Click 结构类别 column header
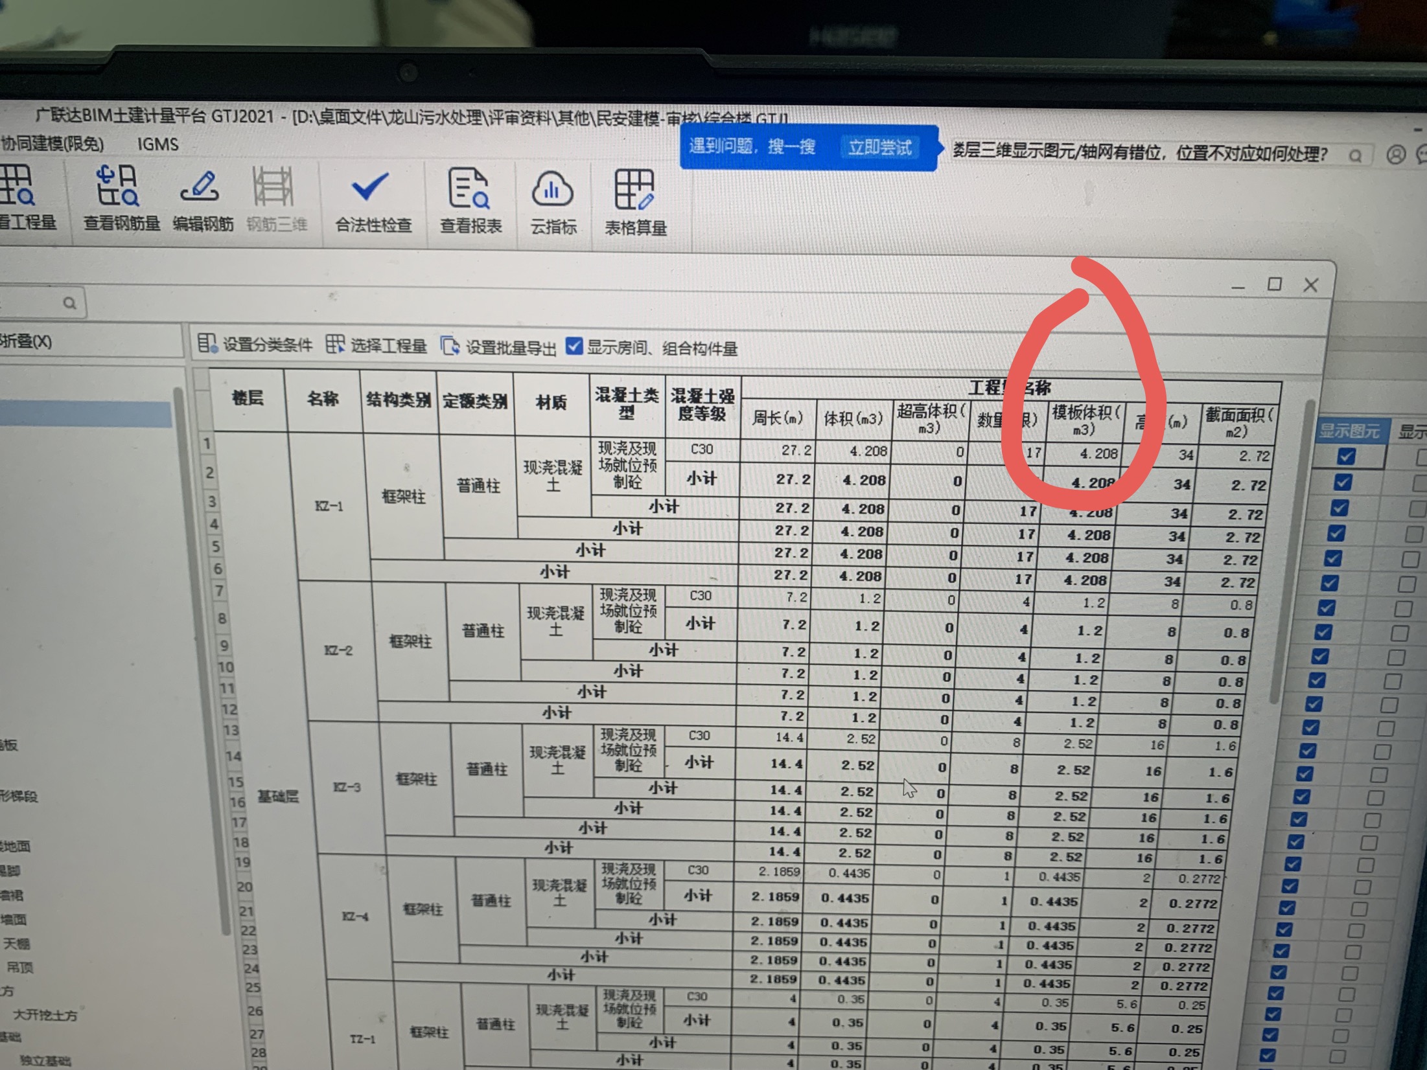1427x1070 pixels. pos(399,401)
